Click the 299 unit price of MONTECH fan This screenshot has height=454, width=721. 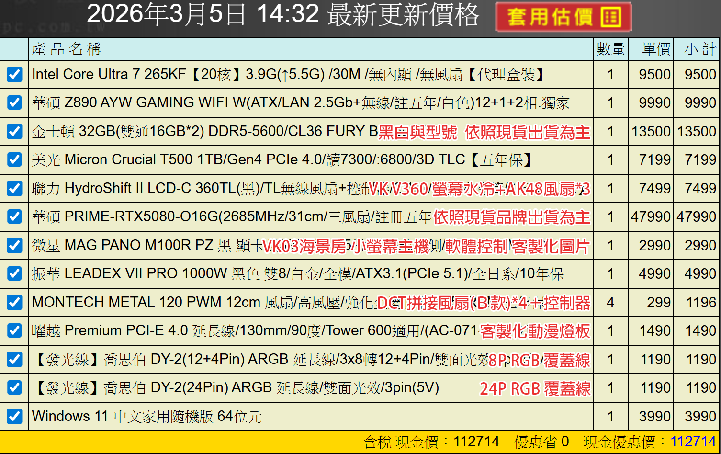pyautogui.click(x=659, y=302)
